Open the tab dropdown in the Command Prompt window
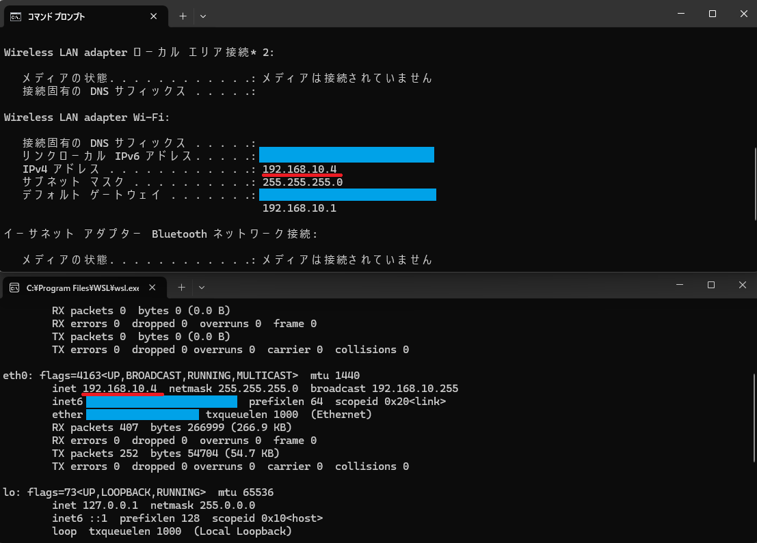 pyautogui.click(x=202, y=16)
